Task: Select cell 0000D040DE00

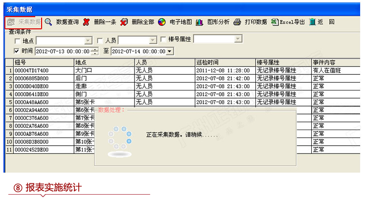Action: [44, 87]
